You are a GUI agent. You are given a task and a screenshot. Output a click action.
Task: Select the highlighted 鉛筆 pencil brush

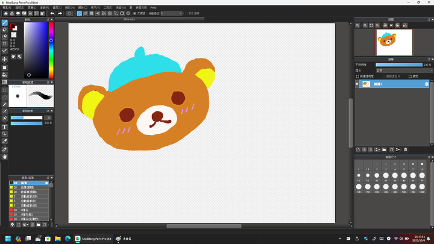point(29,183)
